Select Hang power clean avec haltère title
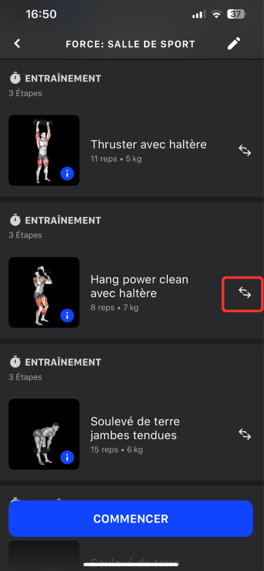The height and width of the screenshot is (571, 264). click(139, 286)
